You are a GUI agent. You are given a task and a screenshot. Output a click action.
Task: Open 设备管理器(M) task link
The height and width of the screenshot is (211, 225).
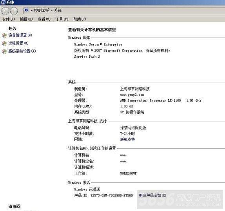[x=20, y=35]
